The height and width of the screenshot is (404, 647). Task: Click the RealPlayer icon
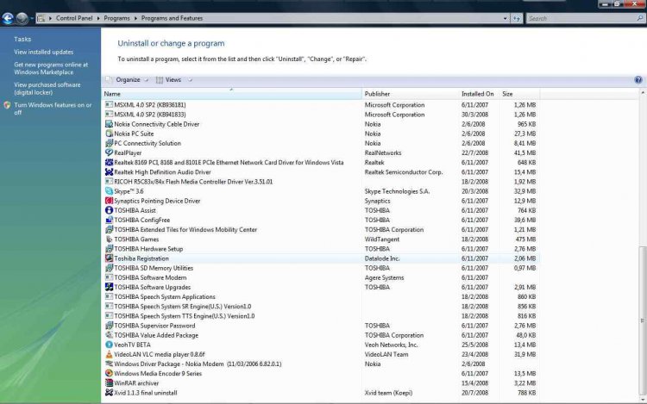click(x=109, y=152)
